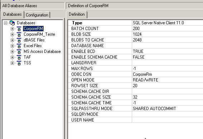
Task: Expand the CorporeRM_Teste node
Action: point(12,35)
